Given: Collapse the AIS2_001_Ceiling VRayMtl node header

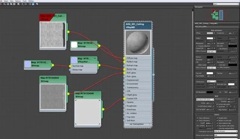Looking at the screenshot, I should tap(149, 24).
